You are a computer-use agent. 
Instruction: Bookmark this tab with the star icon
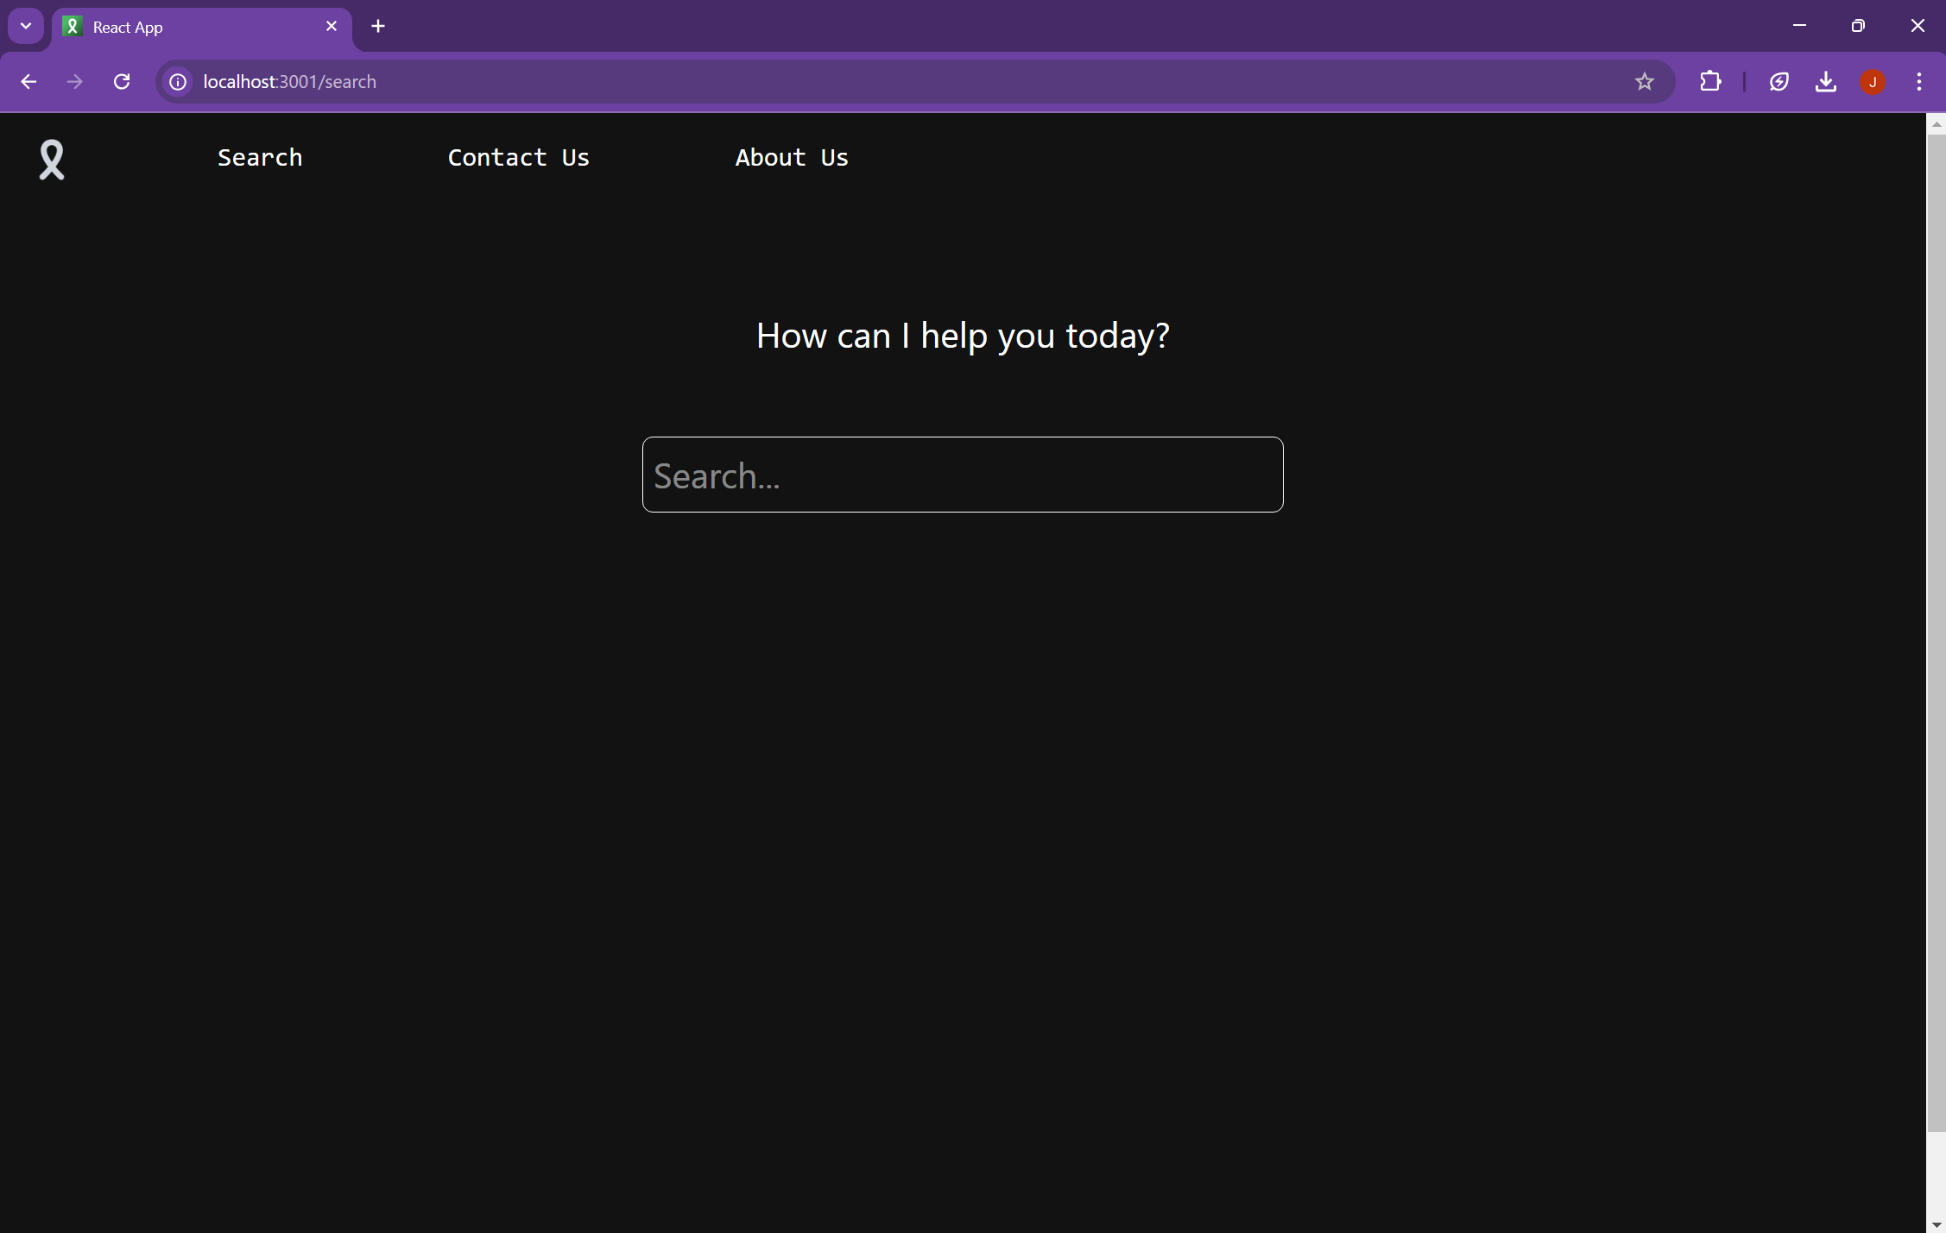pos(1644,82)
